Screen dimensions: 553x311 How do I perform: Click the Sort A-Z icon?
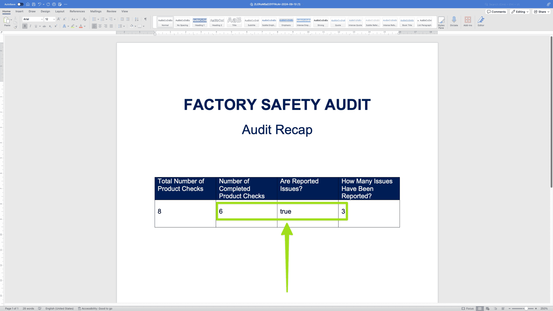(x=137, y=19)
